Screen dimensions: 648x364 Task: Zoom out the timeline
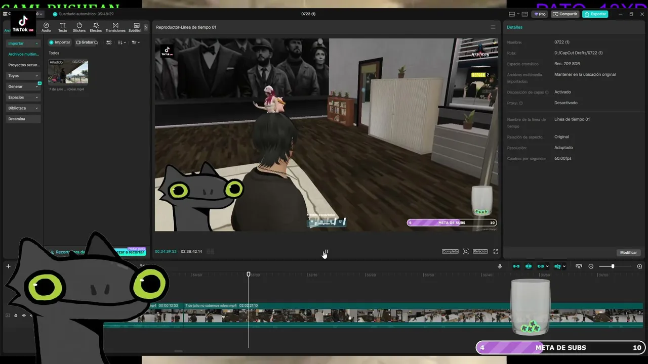point(591,266)
